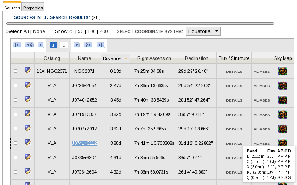Click fast-forward pages double arrow icon
This screenshot has height=185, width=297.
pos(88,45)
